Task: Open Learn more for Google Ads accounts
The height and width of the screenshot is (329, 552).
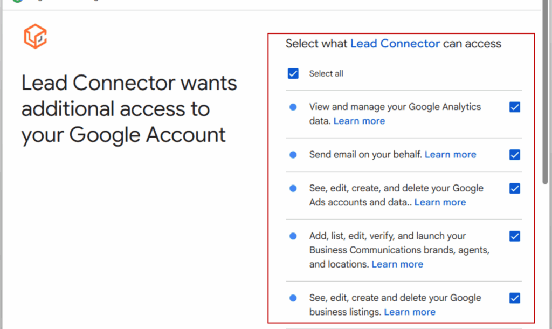Action: point(440,202)
